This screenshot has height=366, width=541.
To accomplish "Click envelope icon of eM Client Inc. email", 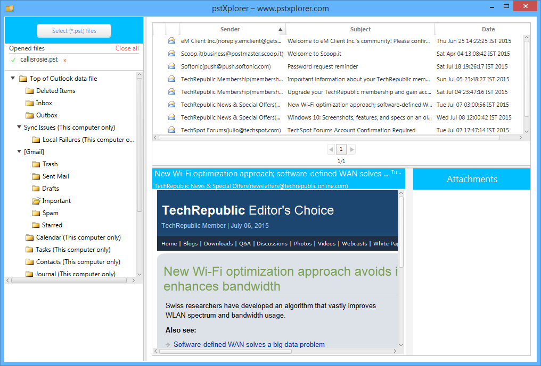I will pos(171,40).
